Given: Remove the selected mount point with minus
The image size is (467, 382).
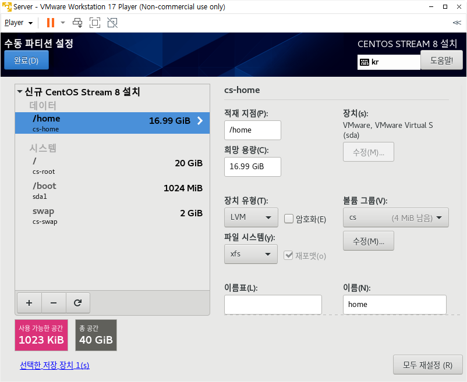Looking at the screenshot, I should 54,303.
